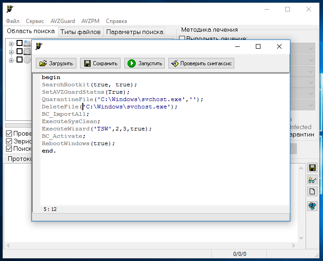Check the first drive checkbox in tree
Screen dimensions: 323x261
20,43
